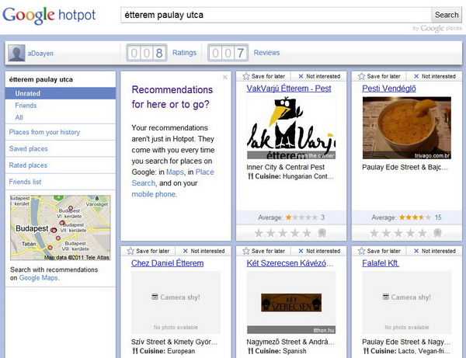
Task: Select the All filter
Action: pyautogui.click(x=19, y=117)
